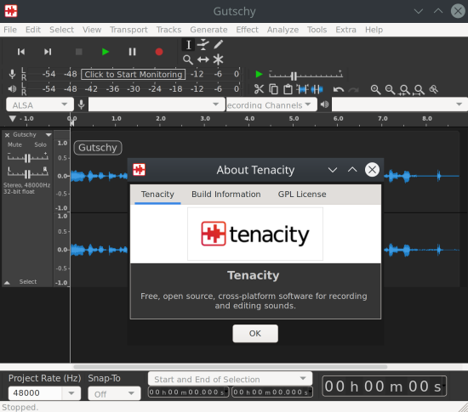
Task: Click the Click to Start Monitoring box
Action: tap(133, 74)
